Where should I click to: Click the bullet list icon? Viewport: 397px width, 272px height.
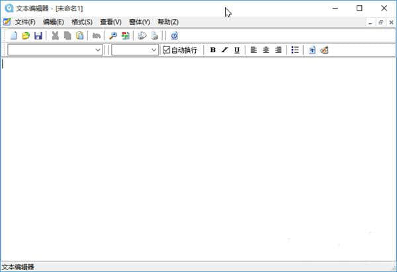(295, 50)
